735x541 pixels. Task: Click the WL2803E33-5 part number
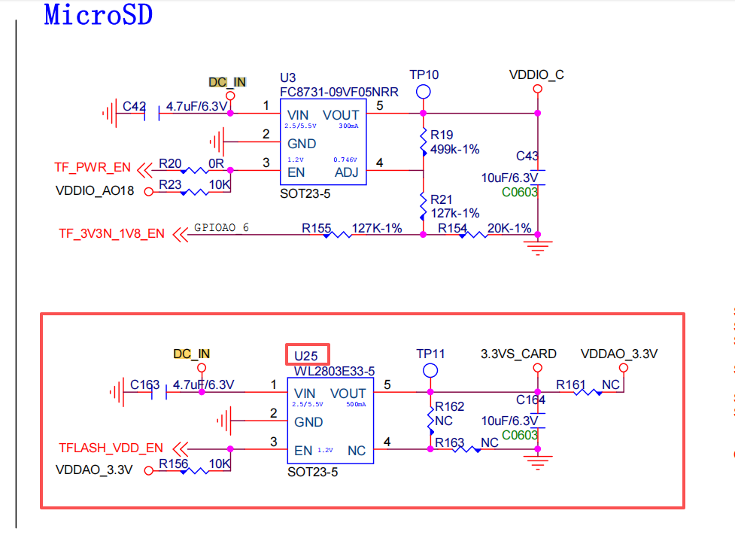coord(334,371)
